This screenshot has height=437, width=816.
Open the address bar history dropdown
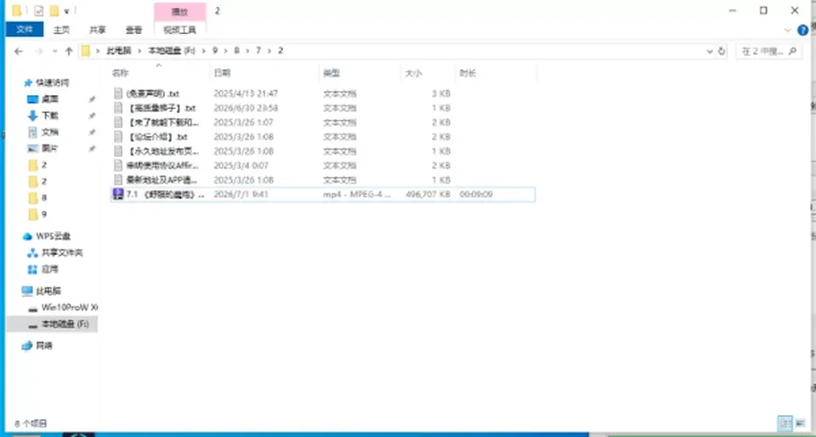[709, 51]
